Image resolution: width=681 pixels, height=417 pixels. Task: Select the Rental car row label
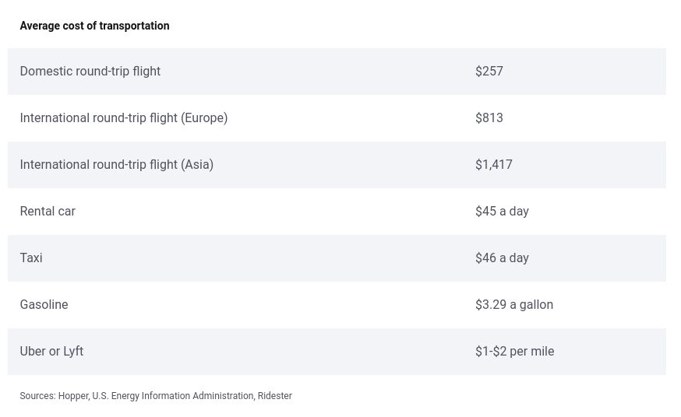(48, 212)
